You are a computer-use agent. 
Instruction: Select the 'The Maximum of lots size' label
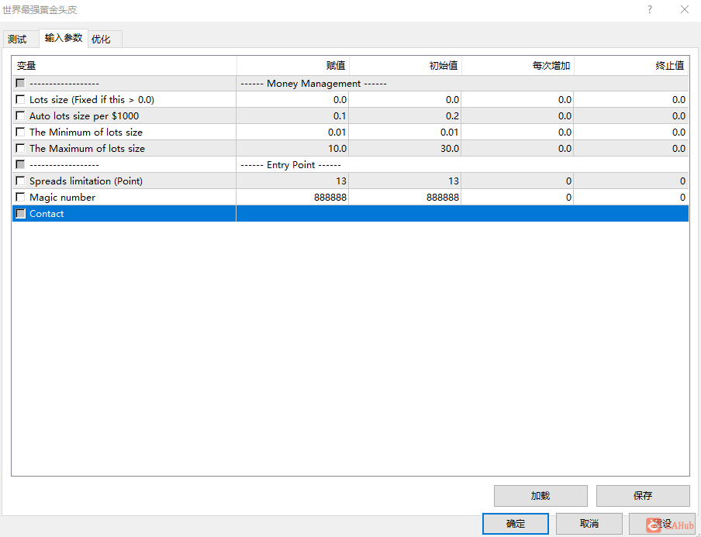[x=87, y=148]
